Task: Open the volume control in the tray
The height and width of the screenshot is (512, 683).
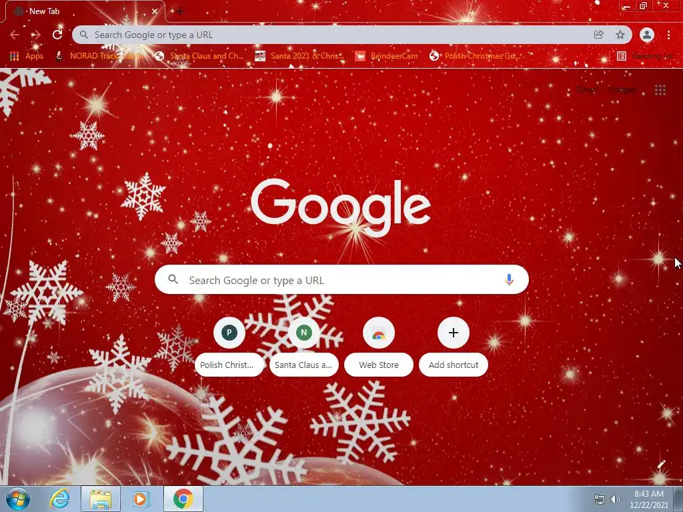Action: 616,499
